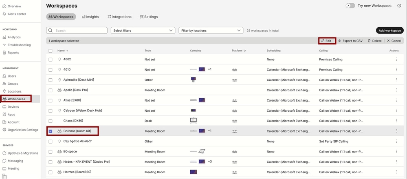This screenshot has width=407, height=179.
Task: Toggle the Try new Workspaces switch
Action: 350,6
